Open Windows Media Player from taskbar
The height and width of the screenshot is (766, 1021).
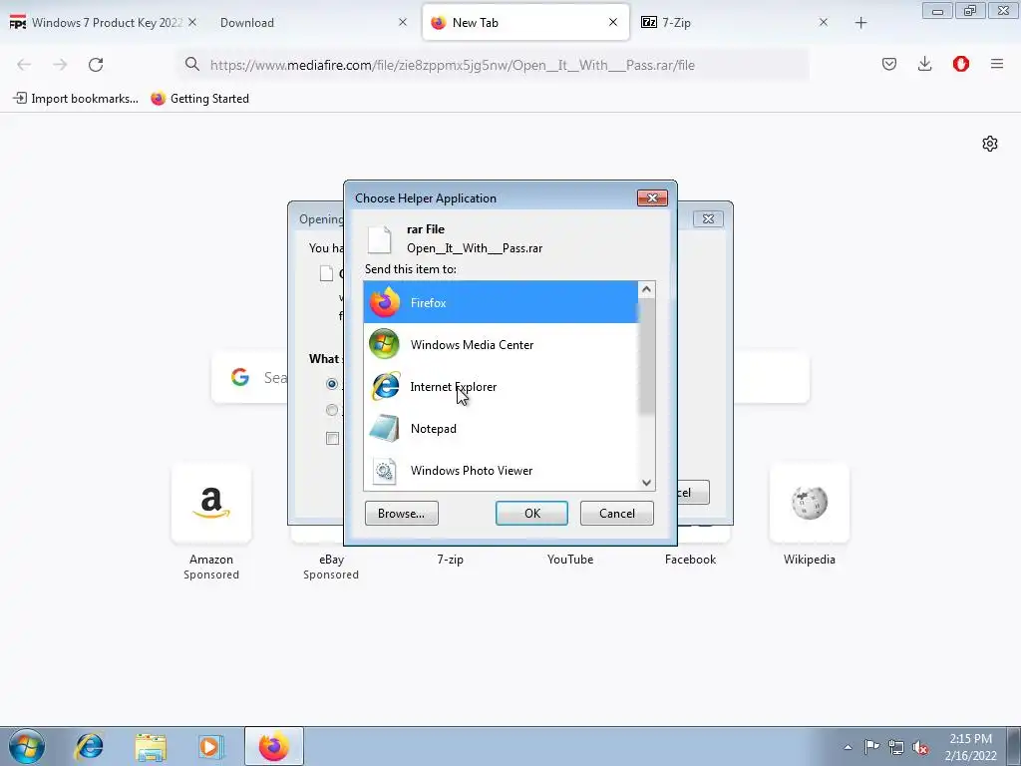tap(211, 746)
